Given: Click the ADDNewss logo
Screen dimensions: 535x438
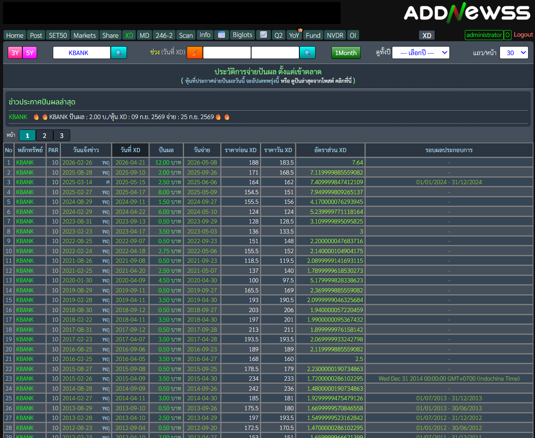Looking at the screenshot, I should [467, 13].
